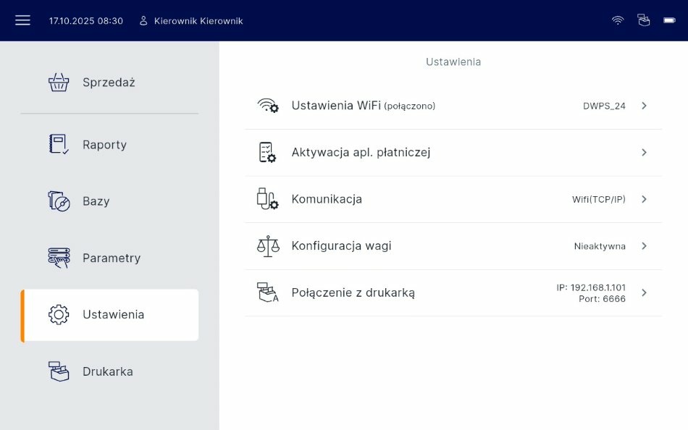This screenshot has width=688, height=430.
Task: Click the battery indicator icon
Action: click(669, 20)
